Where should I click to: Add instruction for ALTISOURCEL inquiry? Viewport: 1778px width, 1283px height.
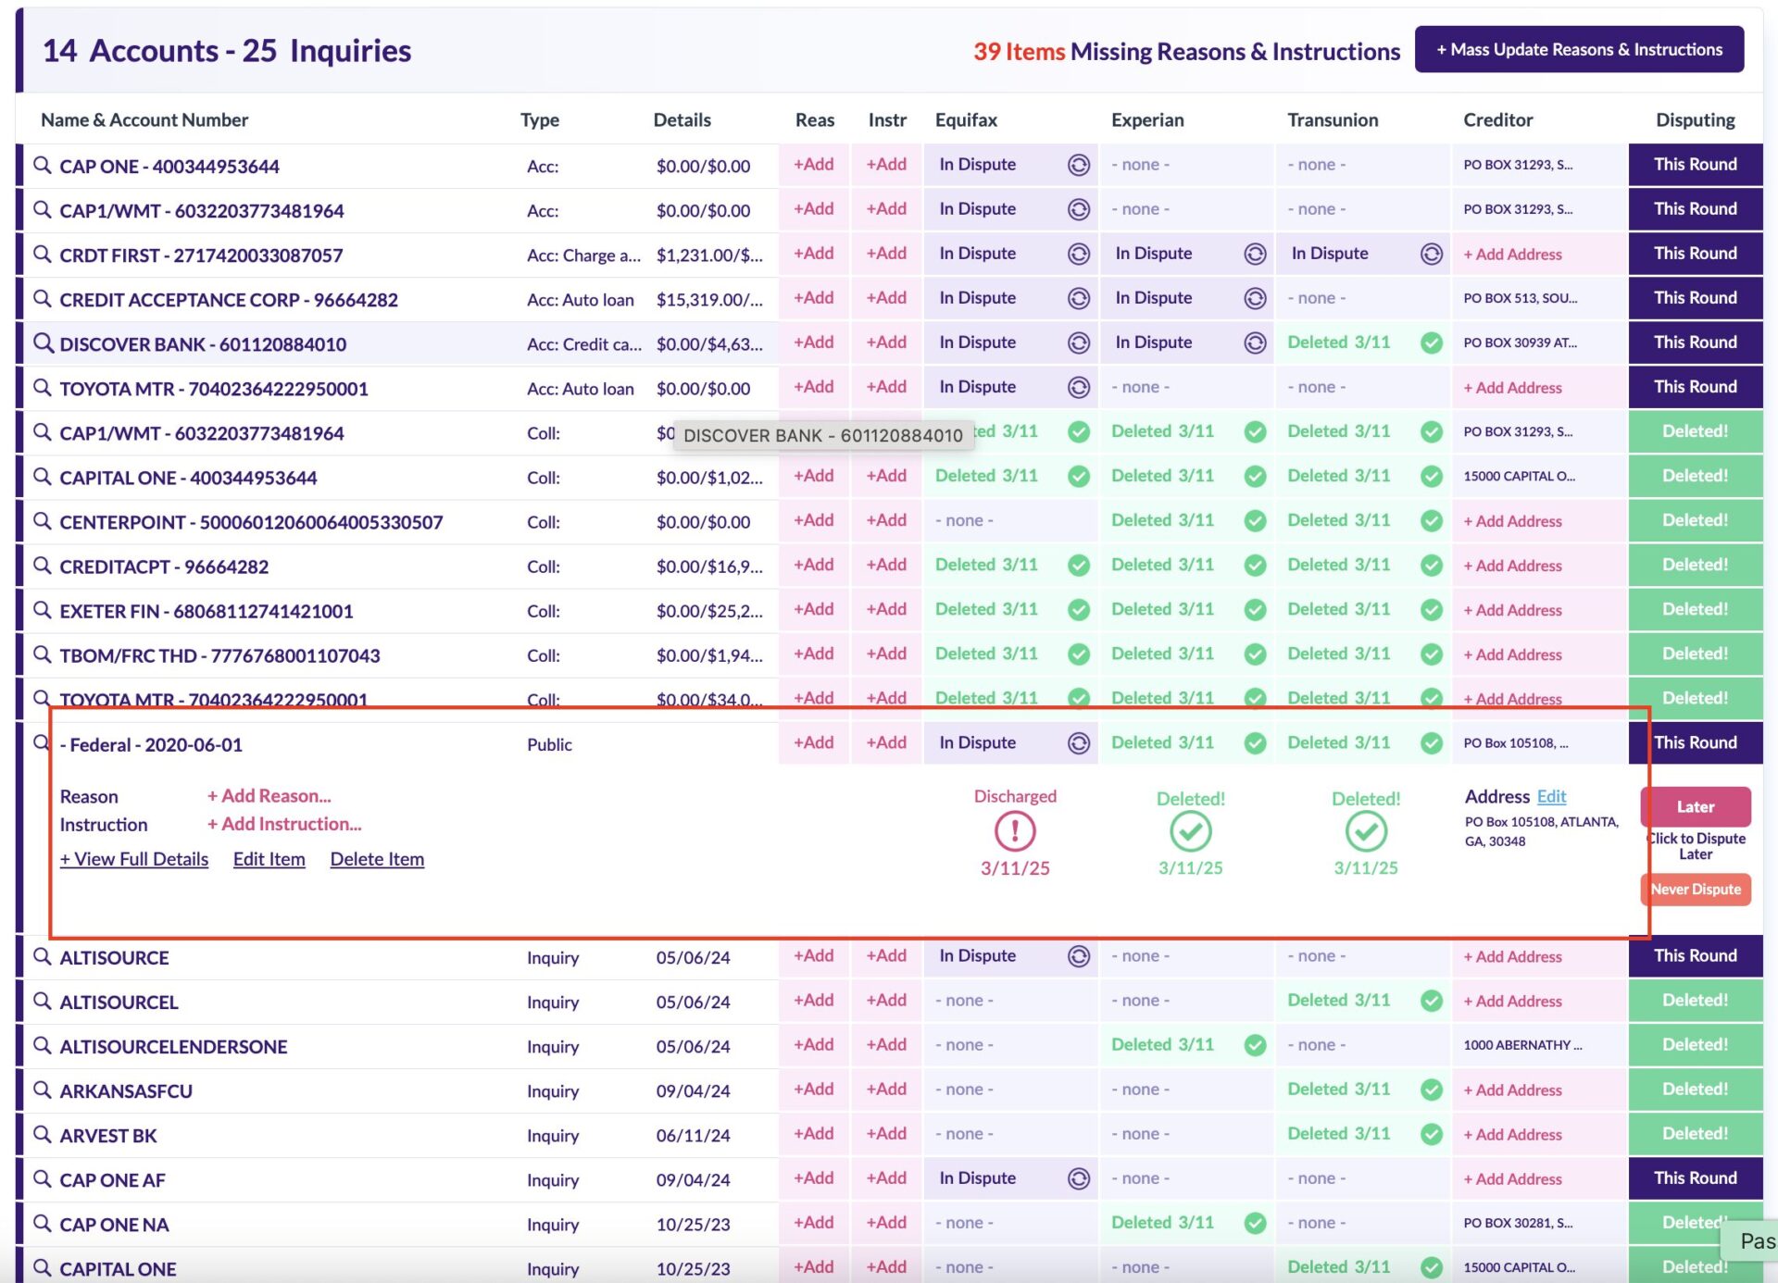886,1000
